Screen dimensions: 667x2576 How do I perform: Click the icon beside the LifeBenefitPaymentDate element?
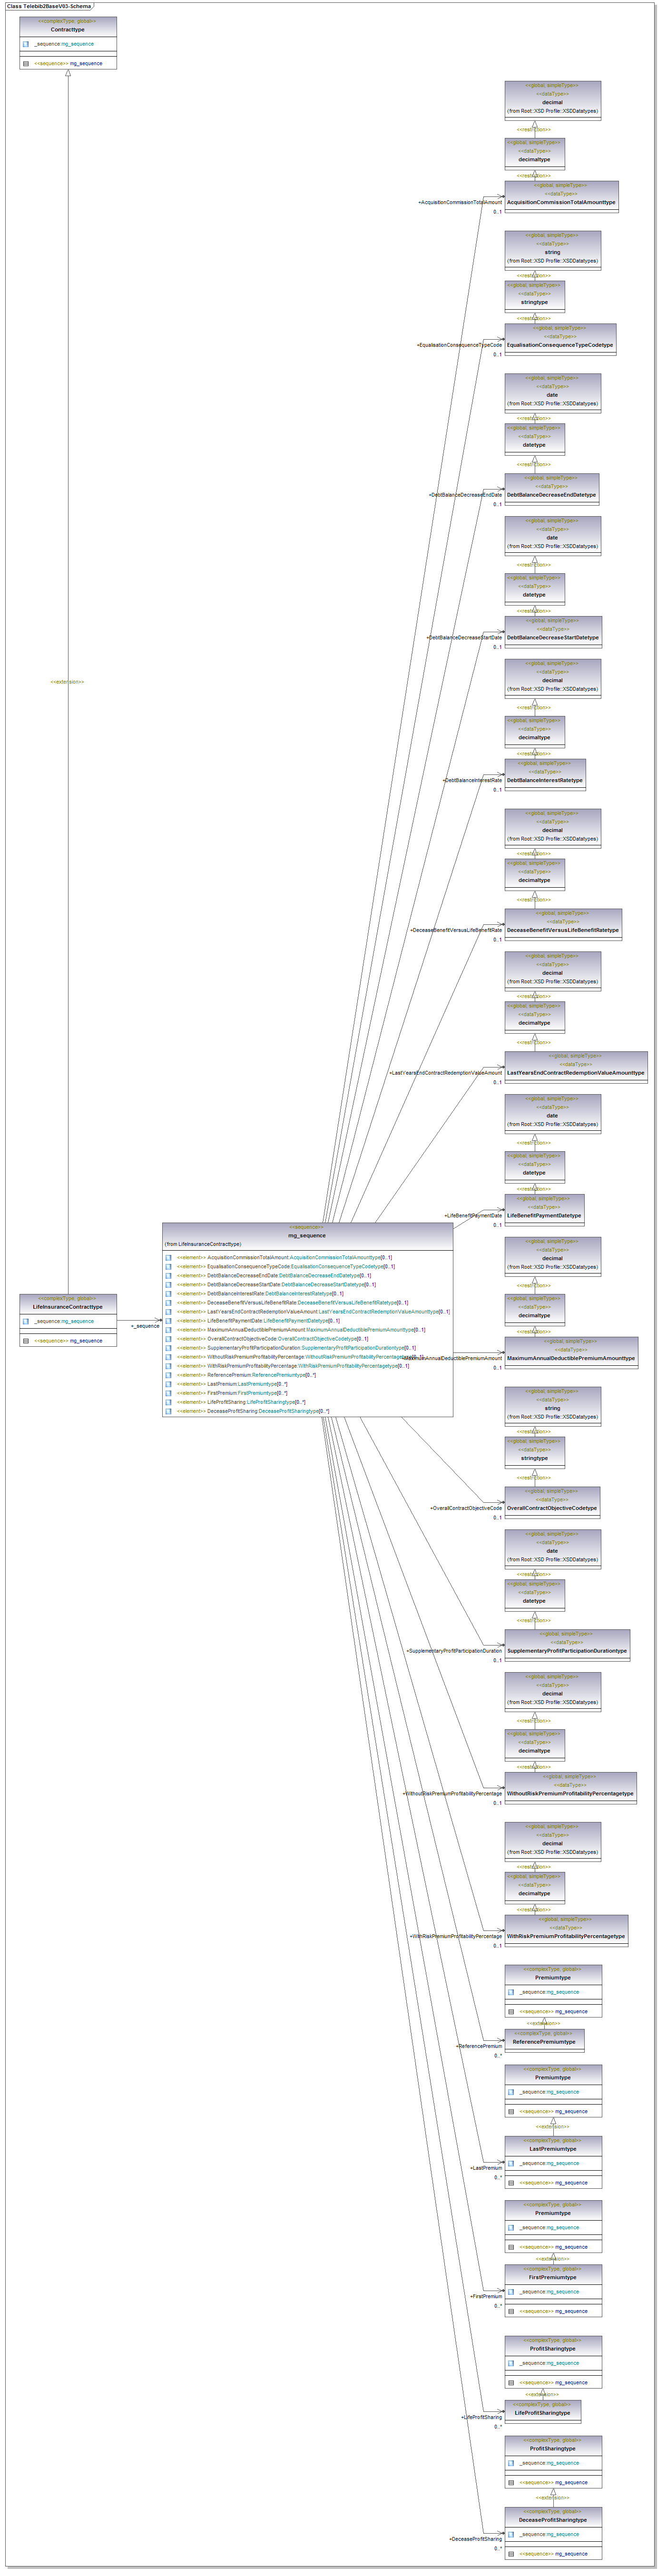pos(169,1321)
